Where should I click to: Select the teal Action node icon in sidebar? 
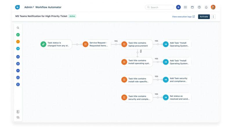point(18,49)
